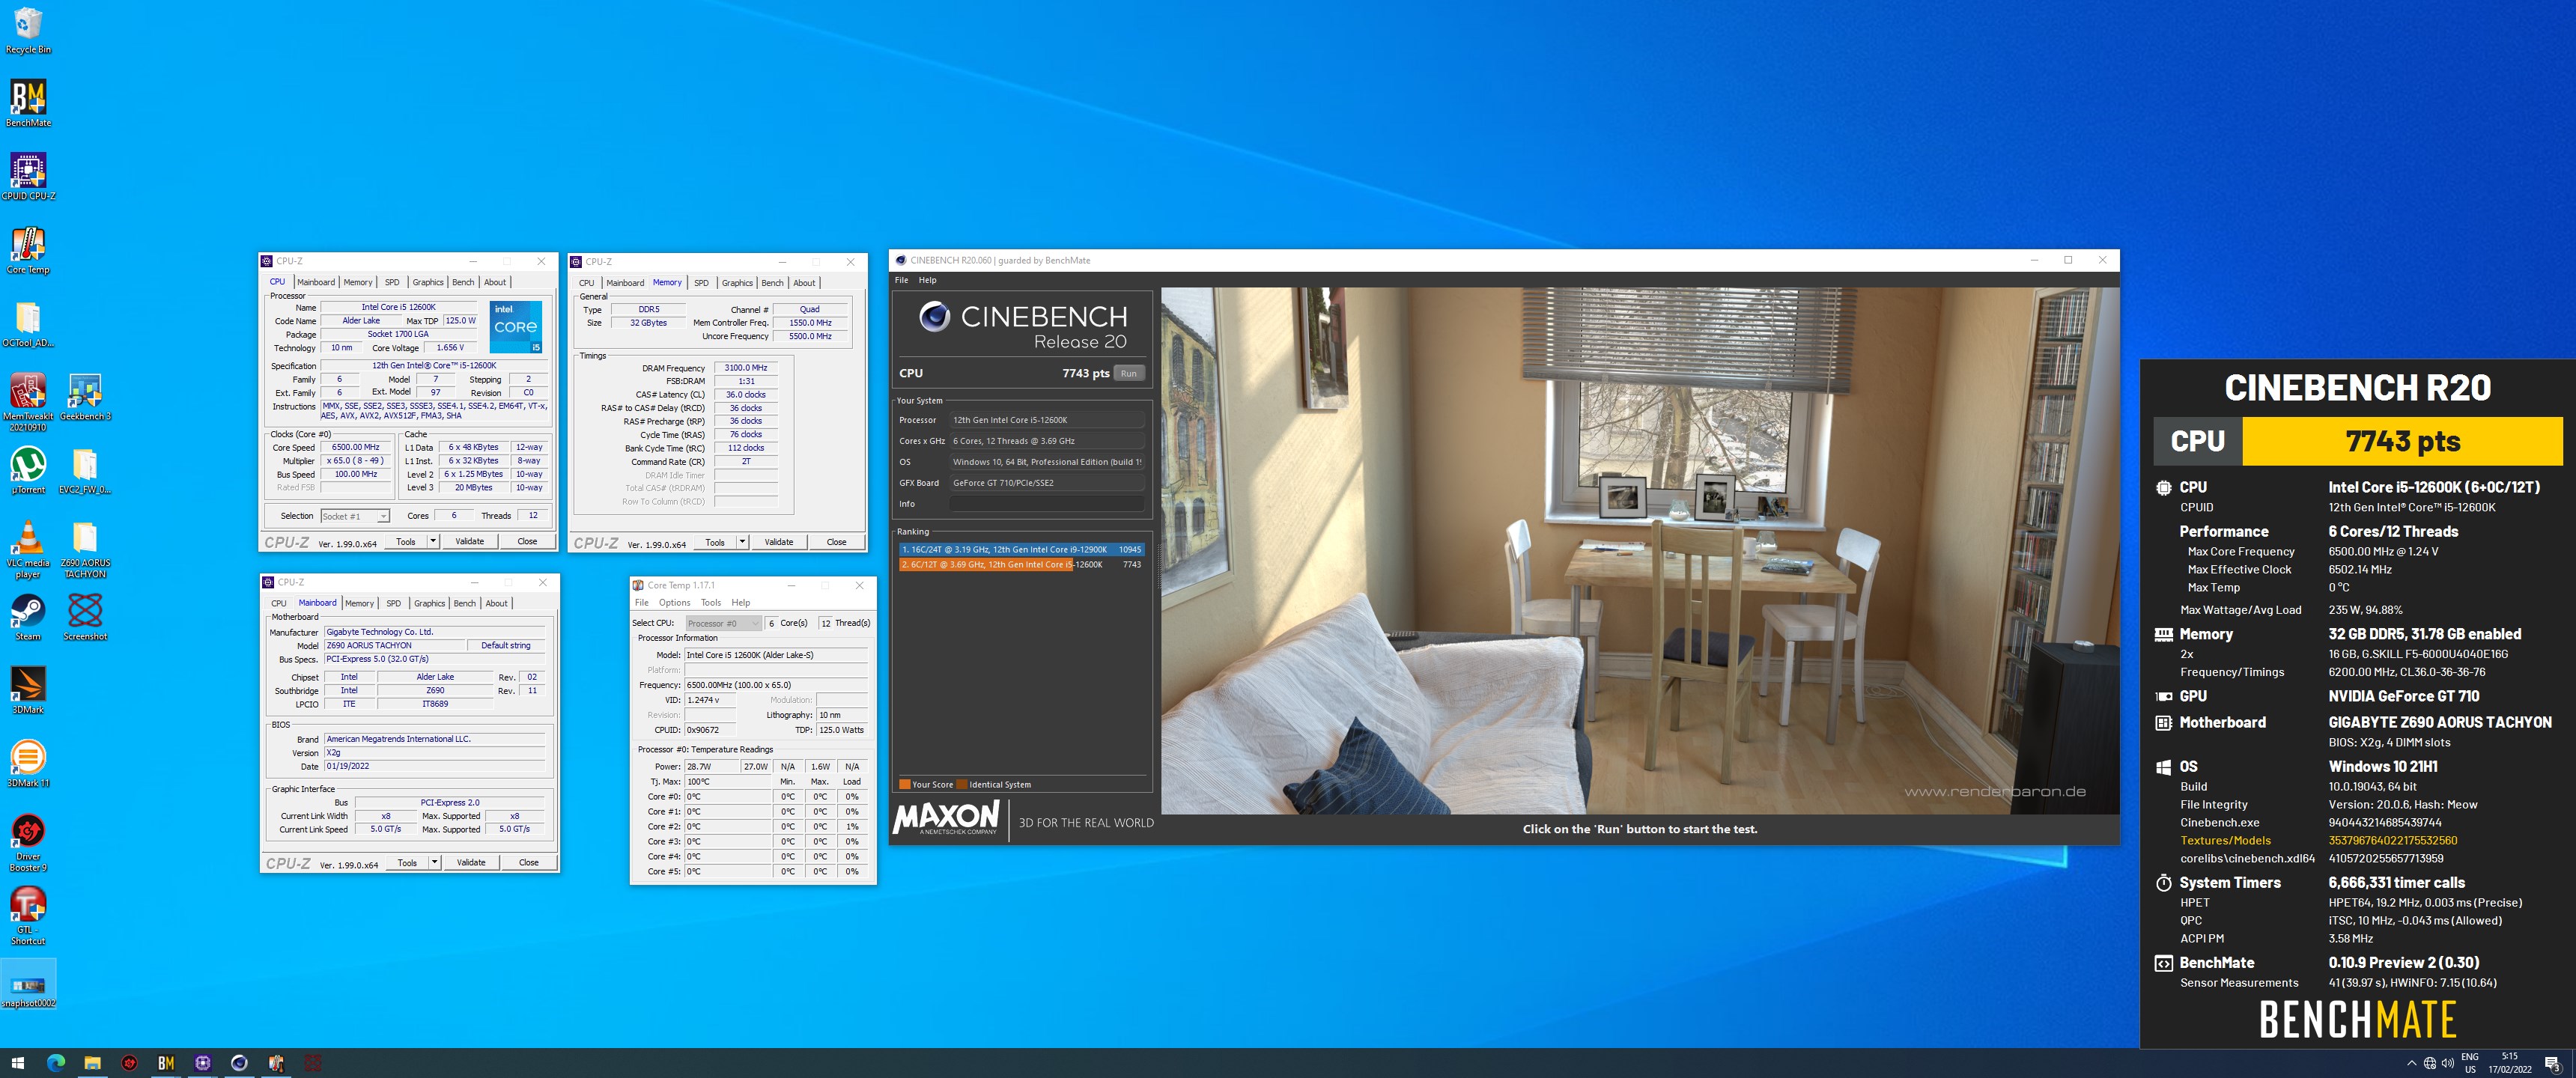This screenshot has width=2576, height=1078.
Task: Switch to Memory tab in CPU-Z Mainboard window
Action: point(359,603)
